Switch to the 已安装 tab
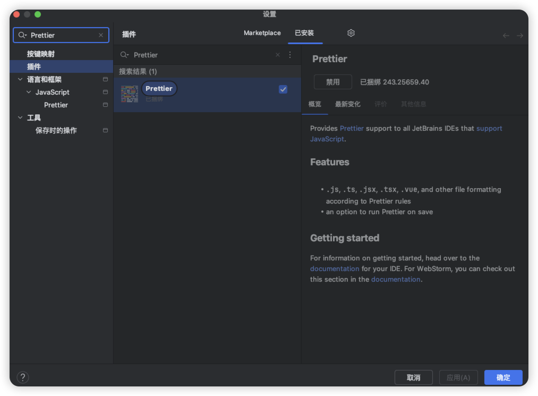Screen dimensions: 538x396 (x=304, y=33)
